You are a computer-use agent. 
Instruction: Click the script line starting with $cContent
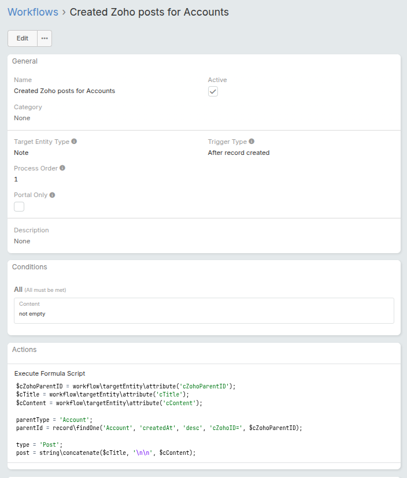pos(109,403)
